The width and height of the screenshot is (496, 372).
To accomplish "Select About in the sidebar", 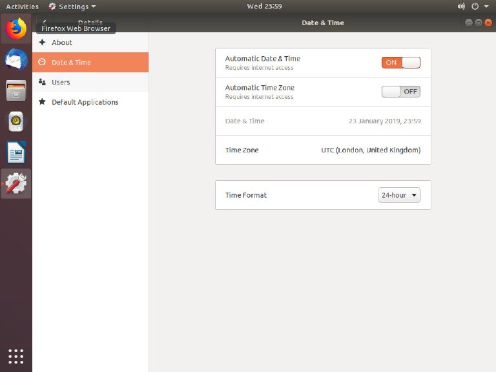I will coord(62,43).
